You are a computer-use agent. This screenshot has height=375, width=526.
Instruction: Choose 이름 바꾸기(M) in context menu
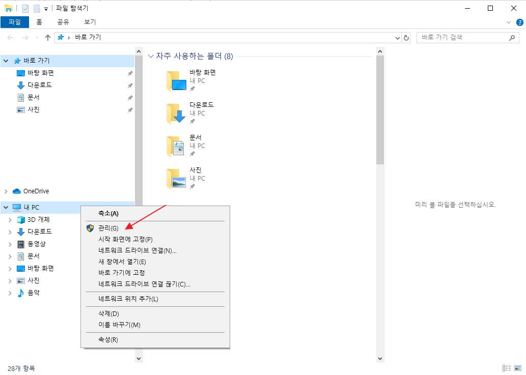[155, 325]
